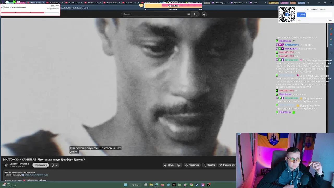Switch to Stream - Kick browser tab
The height and width of the screenshot is (188, 334).
pos(194,3)
